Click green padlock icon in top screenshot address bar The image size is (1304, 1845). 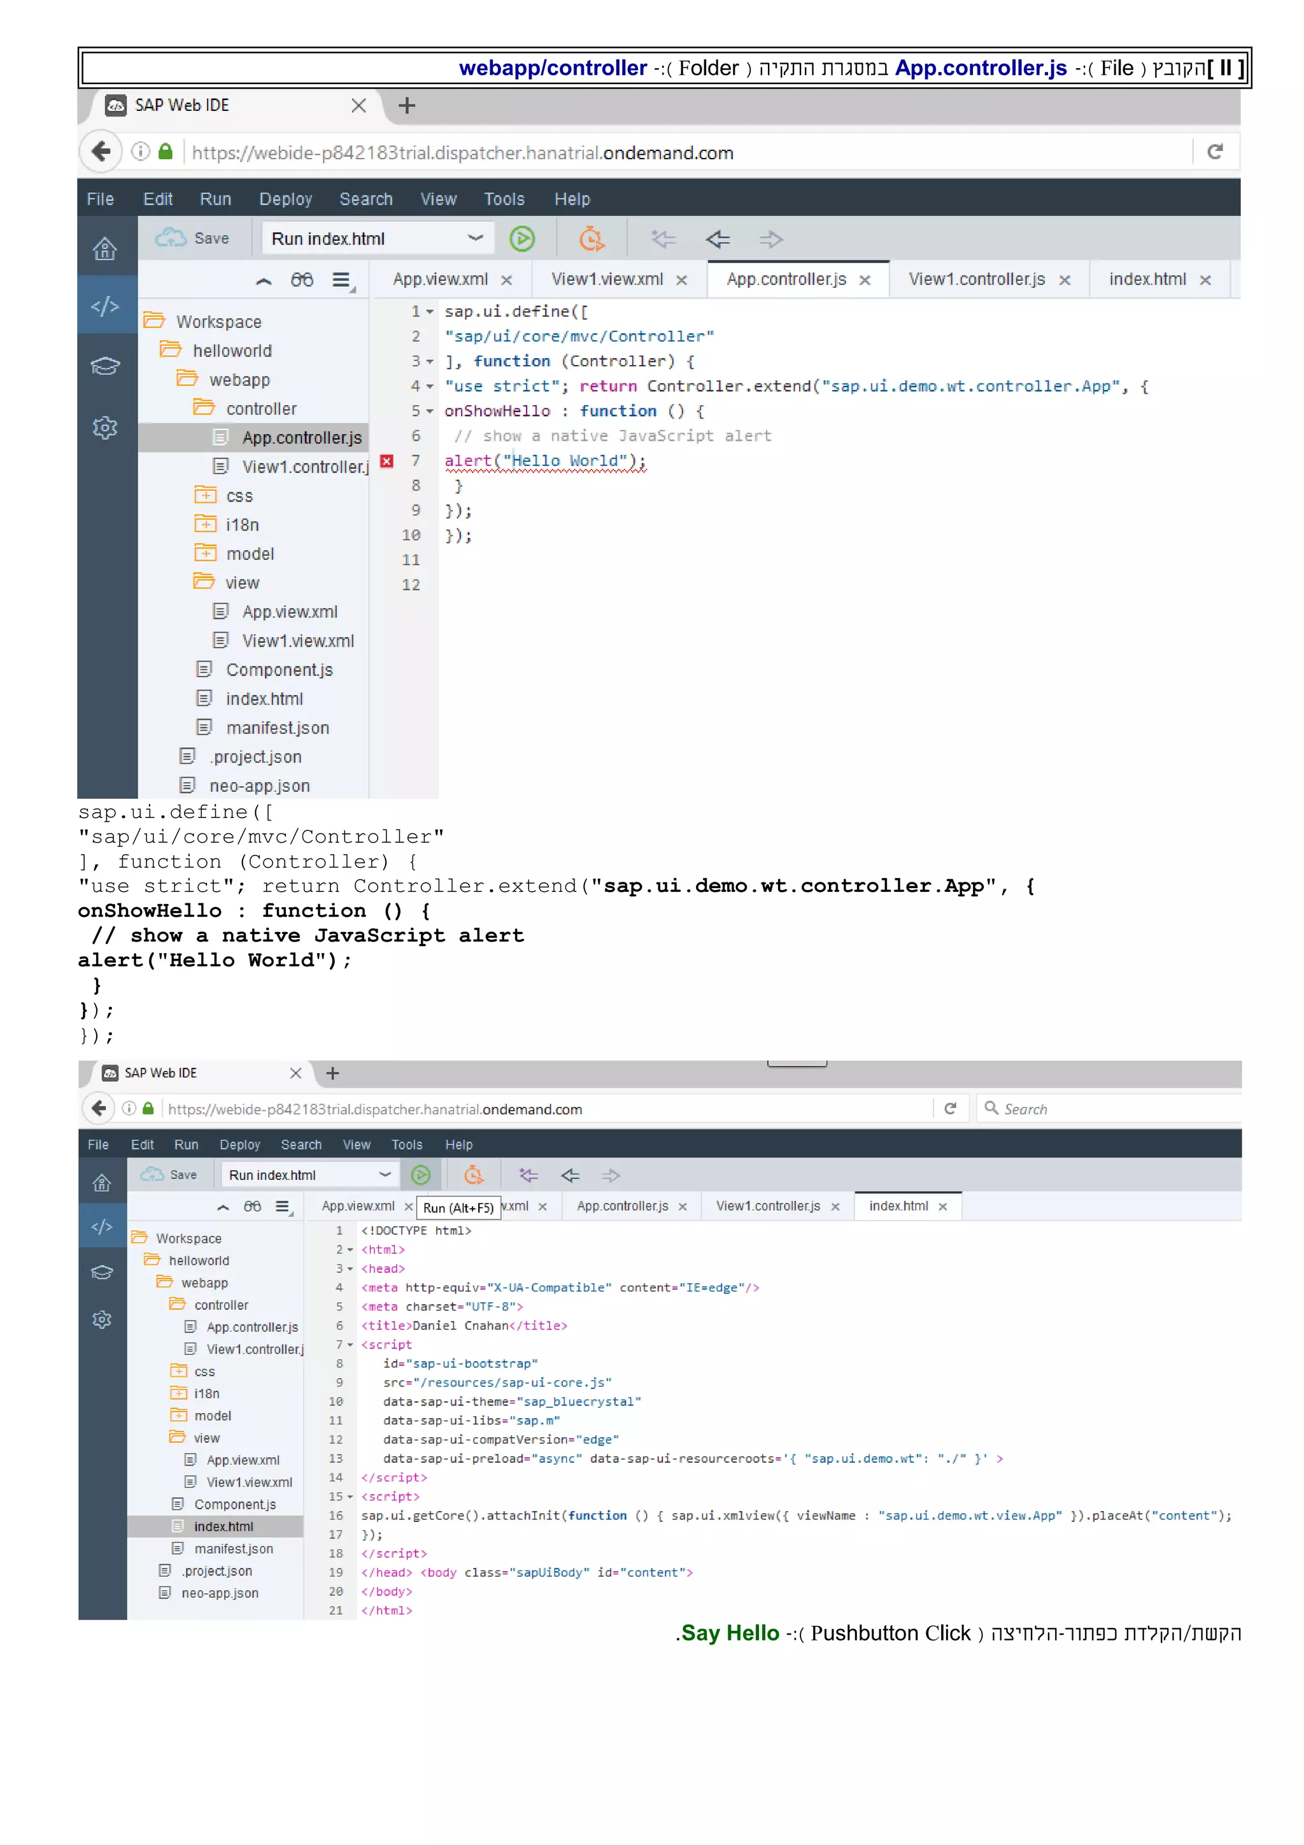(166, 151)
